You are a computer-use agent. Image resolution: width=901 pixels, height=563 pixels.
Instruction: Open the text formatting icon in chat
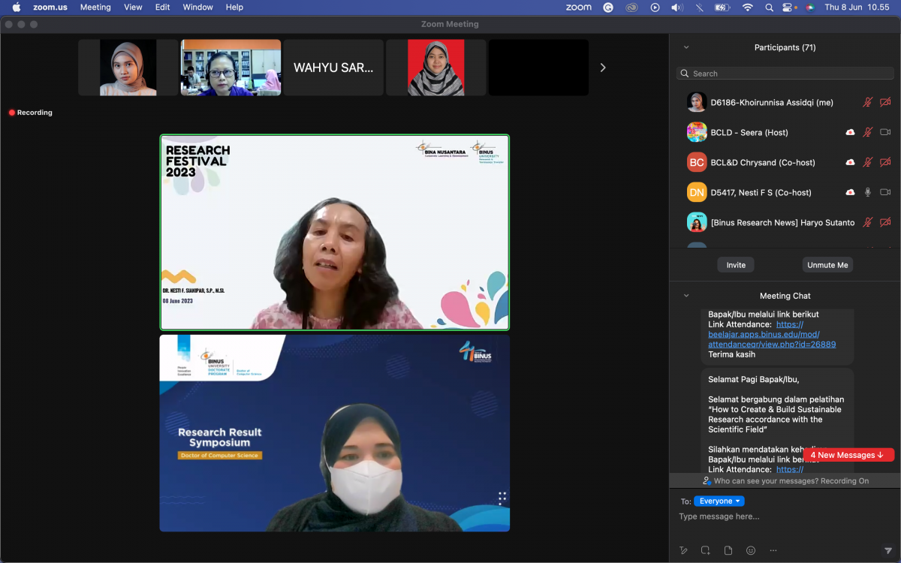tap(683, 550)
